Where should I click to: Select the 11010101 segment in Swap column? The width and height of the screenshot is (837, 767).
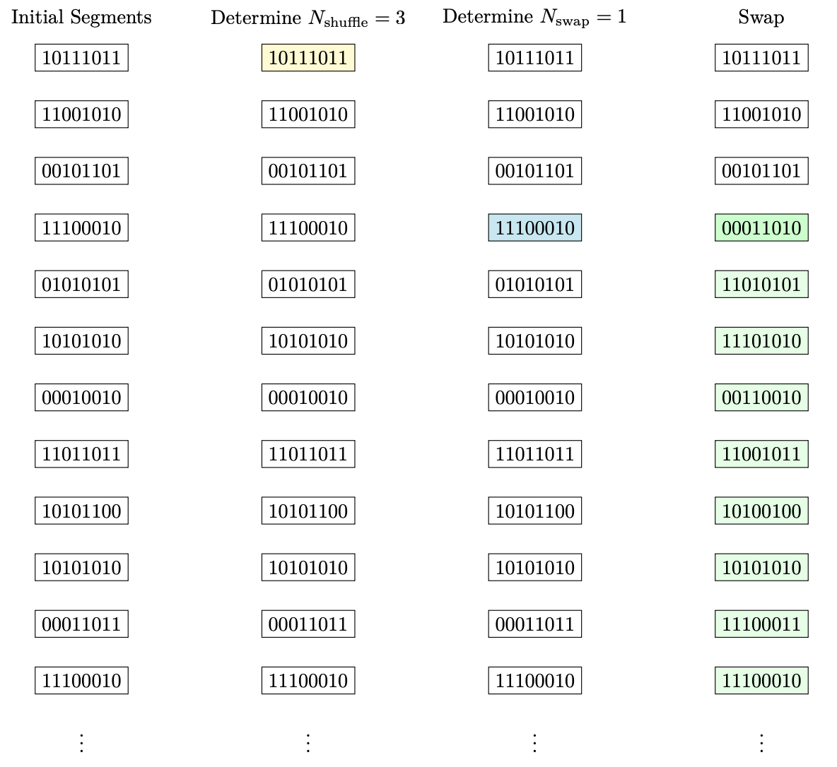coord(761,285)
